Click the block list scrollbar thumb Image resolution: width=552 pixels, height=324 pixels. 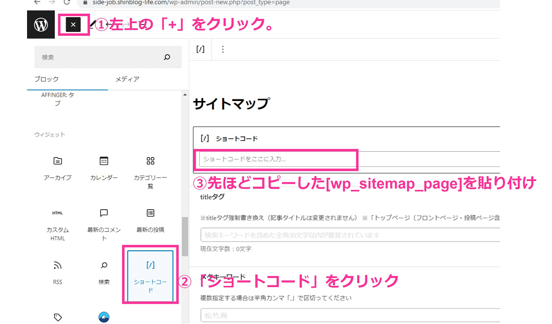coord(185,237)
